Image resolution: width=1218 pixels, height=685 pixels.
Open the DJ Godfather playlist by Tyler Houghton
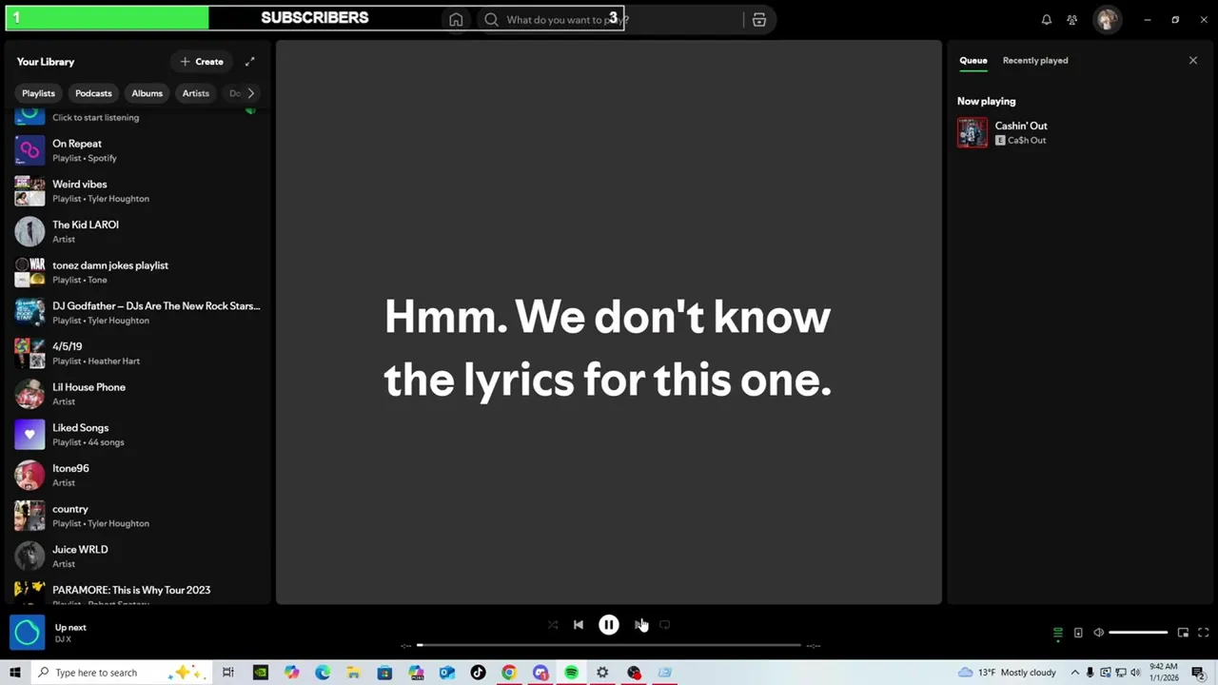[137, 313]
